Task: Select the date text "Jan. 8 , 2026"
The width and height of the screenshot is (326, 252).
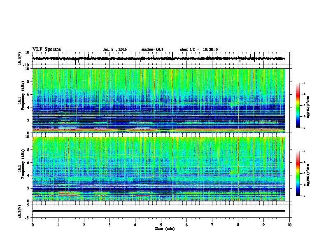Action: coord(115,49)
